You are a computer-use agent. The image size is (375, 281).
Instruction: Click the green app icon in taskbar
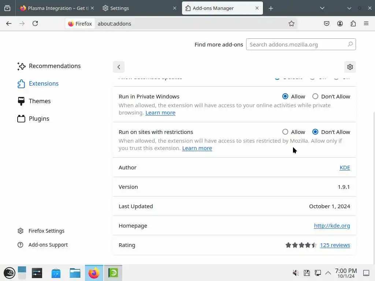click(x=113, y=273)
